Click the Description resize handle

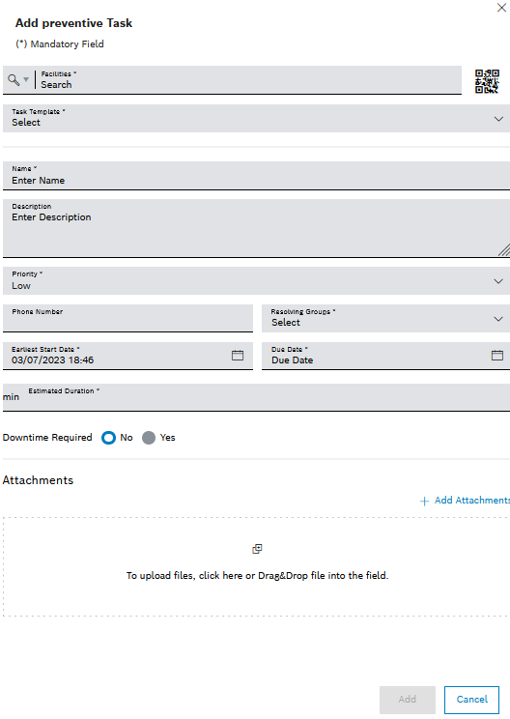pos(503,250)
